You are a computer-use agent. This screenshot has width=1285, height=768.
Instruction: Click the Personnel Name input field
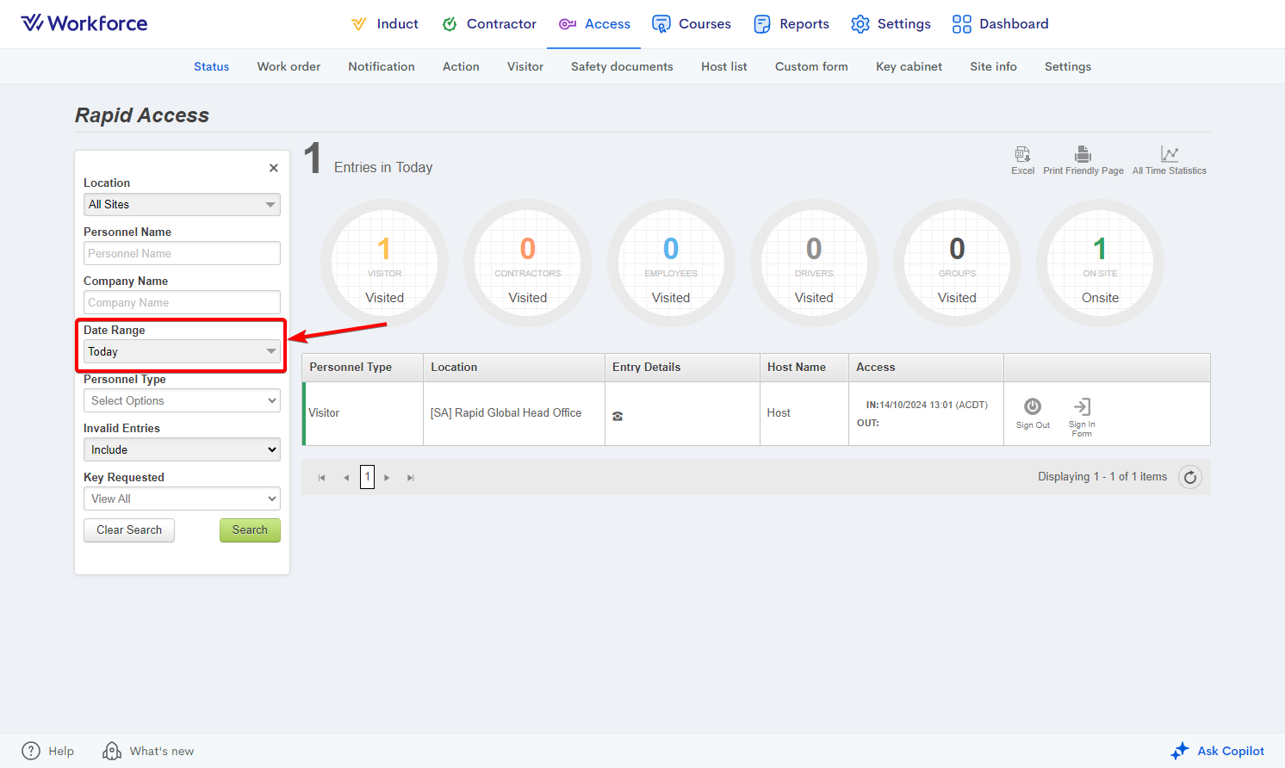coord(182,254)
